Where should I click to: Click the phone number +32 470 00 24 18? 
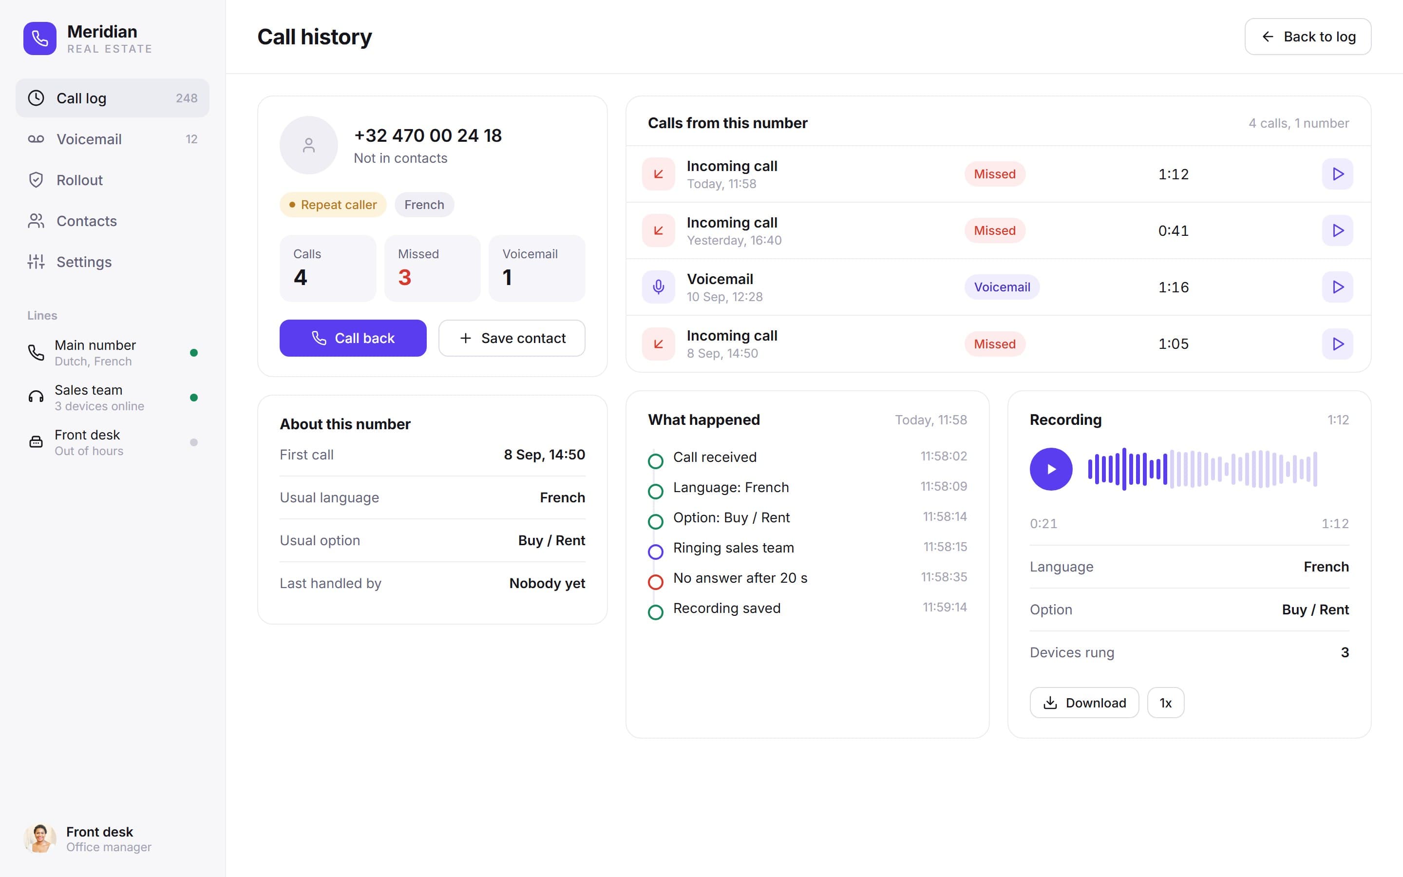click(428, 135)
